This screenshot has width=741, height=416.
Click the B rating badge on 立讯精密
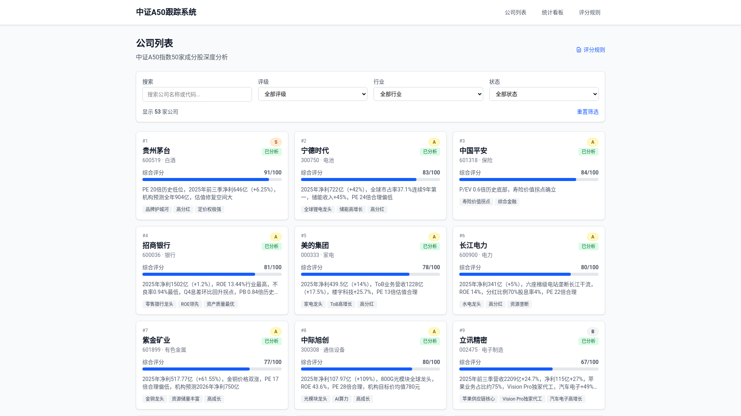[x=593, y=332]
